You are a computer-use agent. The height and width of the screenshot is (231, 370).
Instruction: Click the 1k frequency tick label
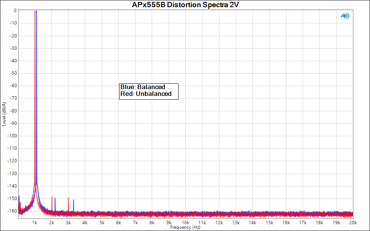coord(35,223)
